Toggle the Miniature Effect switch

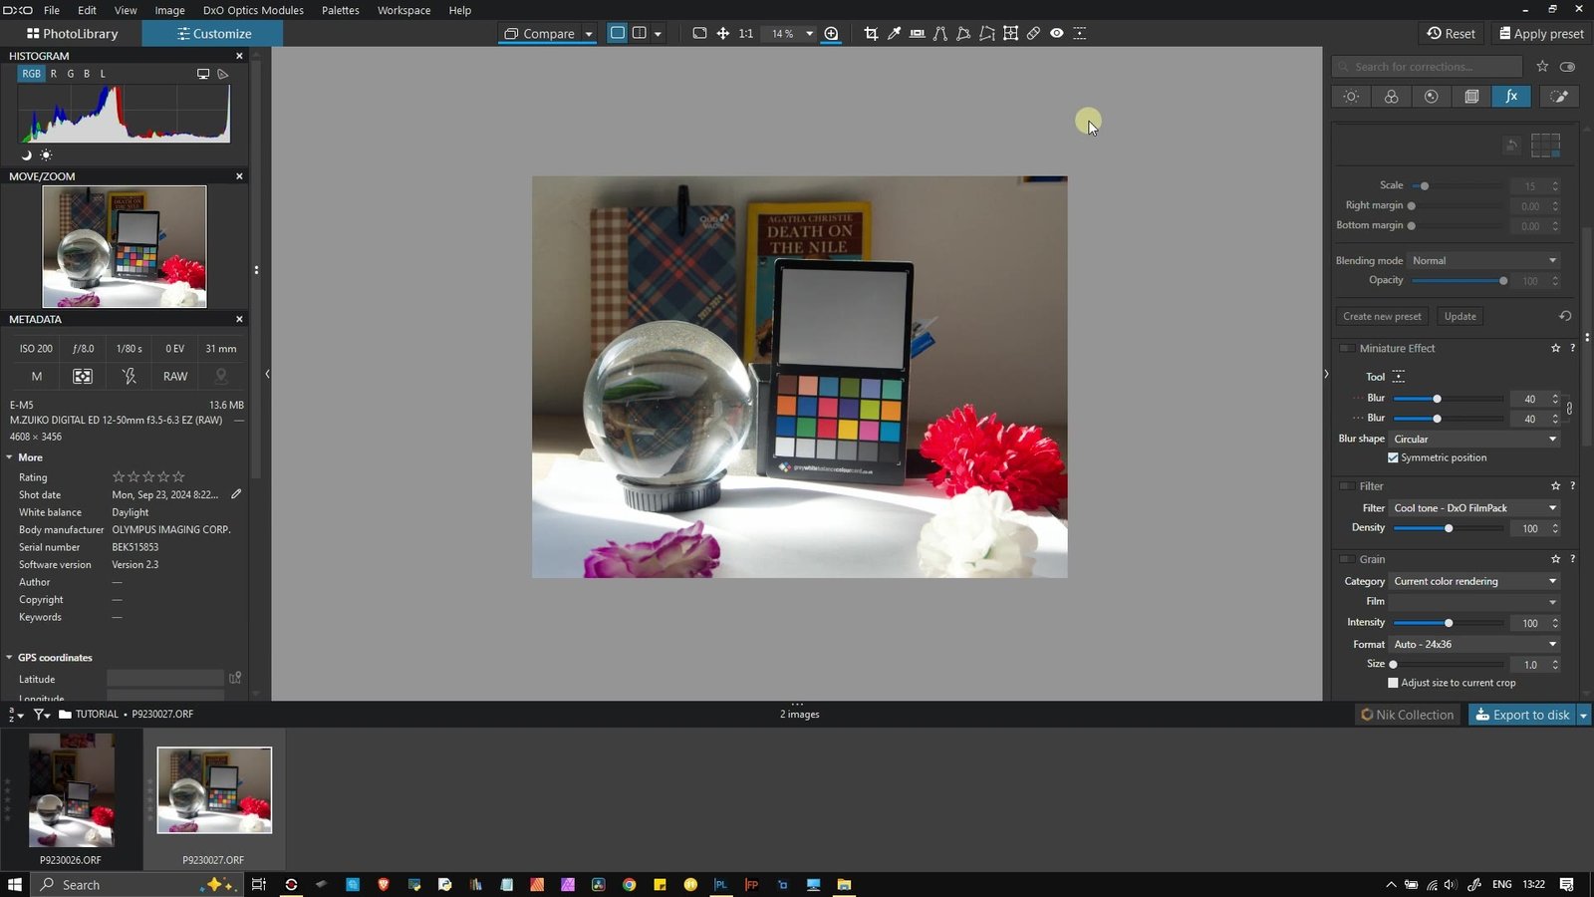1346,348
